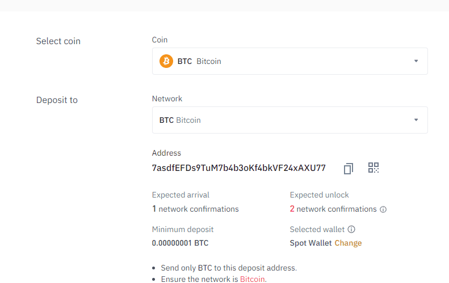Show the deposit address QR code
The width and height of the screenshot is (449, 283).
[374, 168]
